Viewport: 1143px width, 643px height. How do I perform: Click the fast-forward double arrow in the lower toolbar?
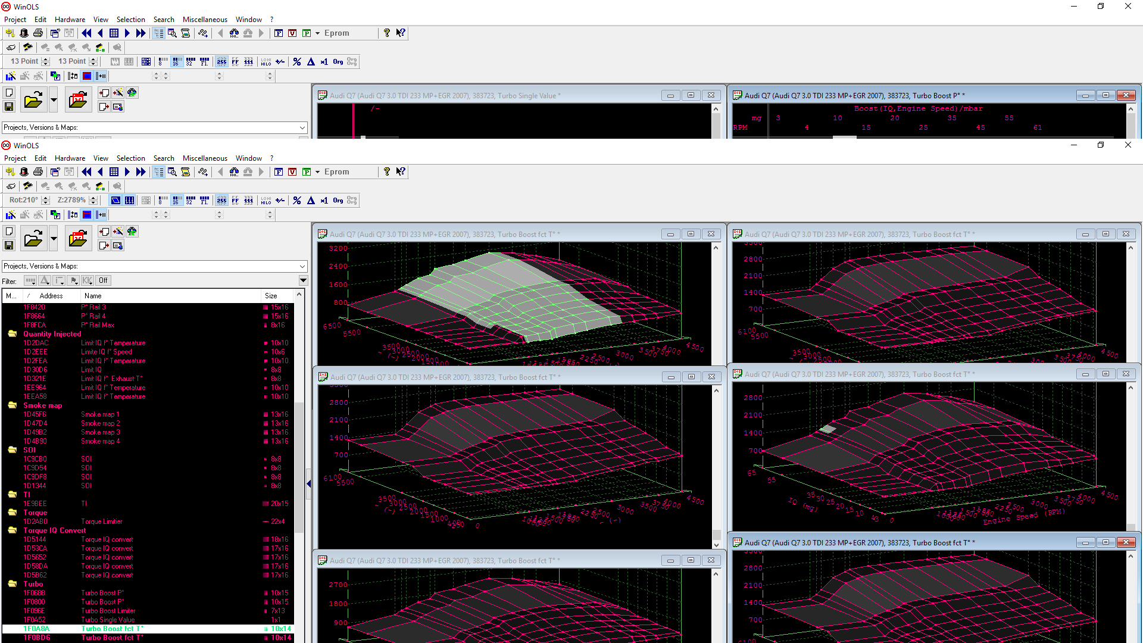point(141,172)
